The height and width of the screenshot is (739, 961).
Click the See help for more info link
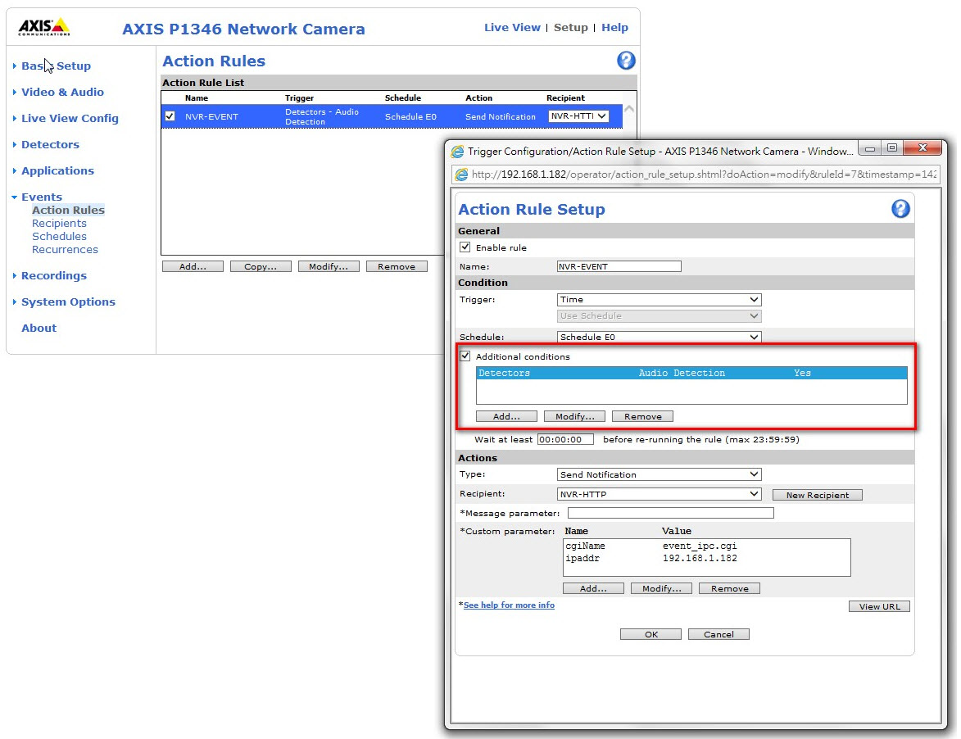coord(509,605)
